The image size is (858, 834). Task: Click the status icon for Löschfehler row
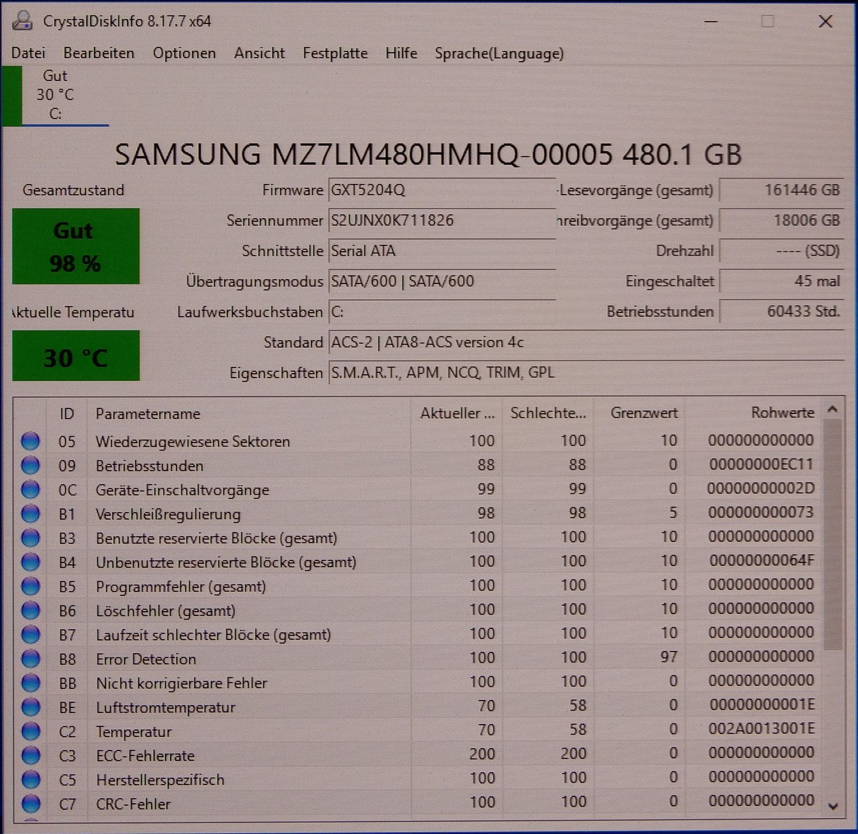pyautogui.click(x=30, y=610)
